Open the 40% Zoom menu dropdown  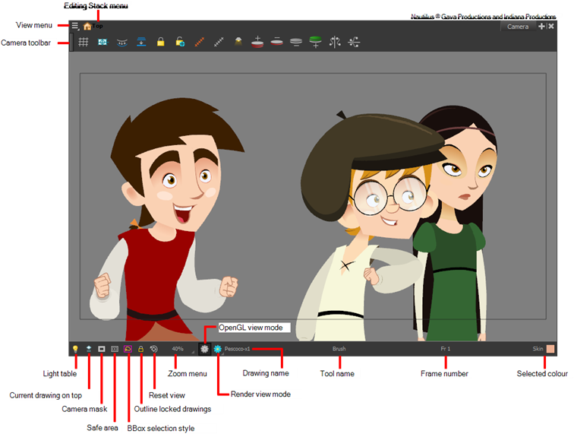tap(178, 349)
